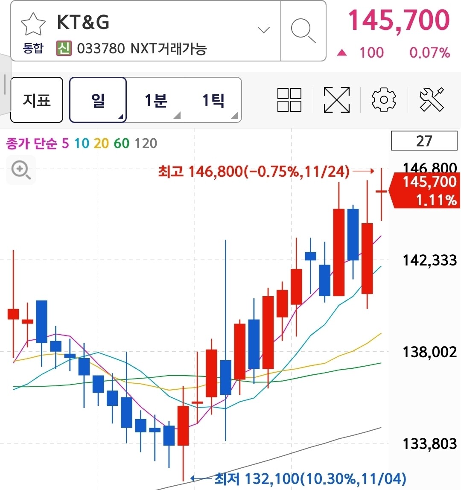Open the stock search magnifier
461x490 pixels.
tap(303, 31)
